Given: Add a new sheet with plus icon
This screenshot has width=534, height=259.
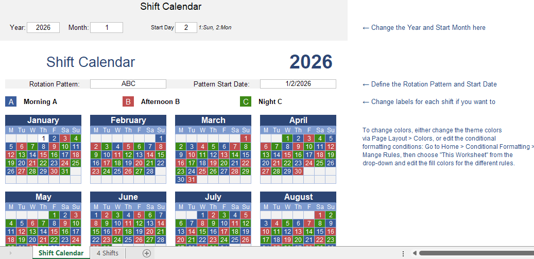Looking at the screenshot, I should [146, 253].
